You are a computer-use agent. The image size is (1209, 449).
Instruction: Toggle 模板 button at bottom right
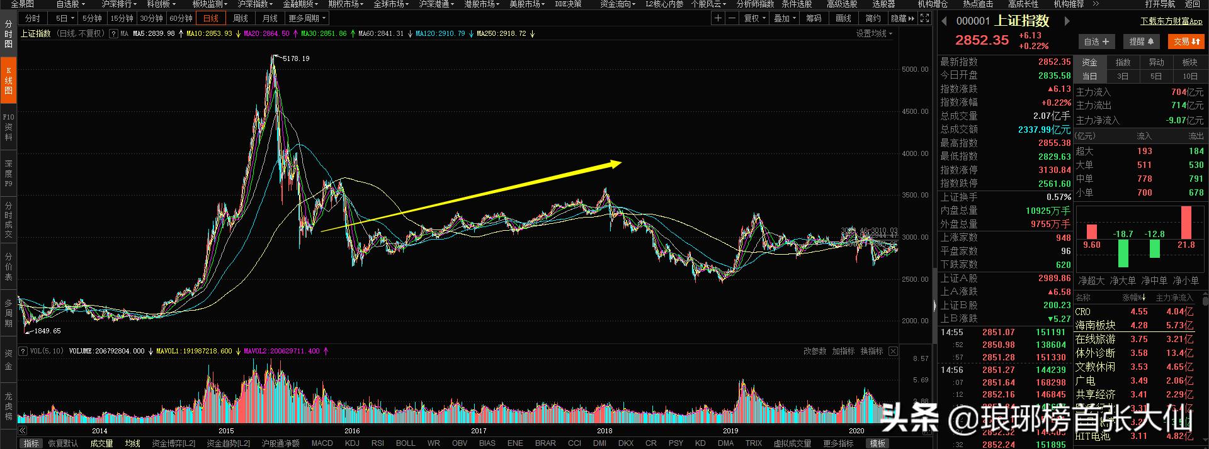pyautogui.click(x=878, y=443)
